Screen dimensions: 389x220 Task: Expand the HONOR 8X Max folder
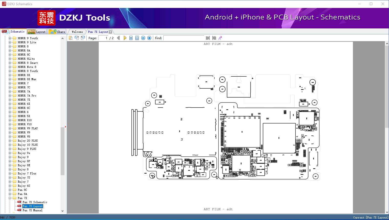[x=10, y=79]
